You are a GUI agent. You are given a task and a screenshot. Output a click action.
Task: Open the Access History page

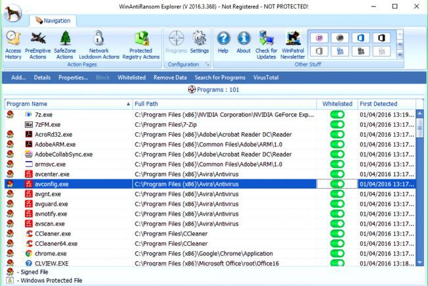[x=13, y=45]
